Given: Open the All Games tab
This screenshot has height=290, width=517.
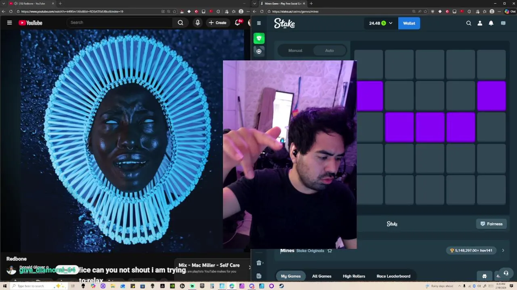Looking at the screenshot, I should (322, 276).
